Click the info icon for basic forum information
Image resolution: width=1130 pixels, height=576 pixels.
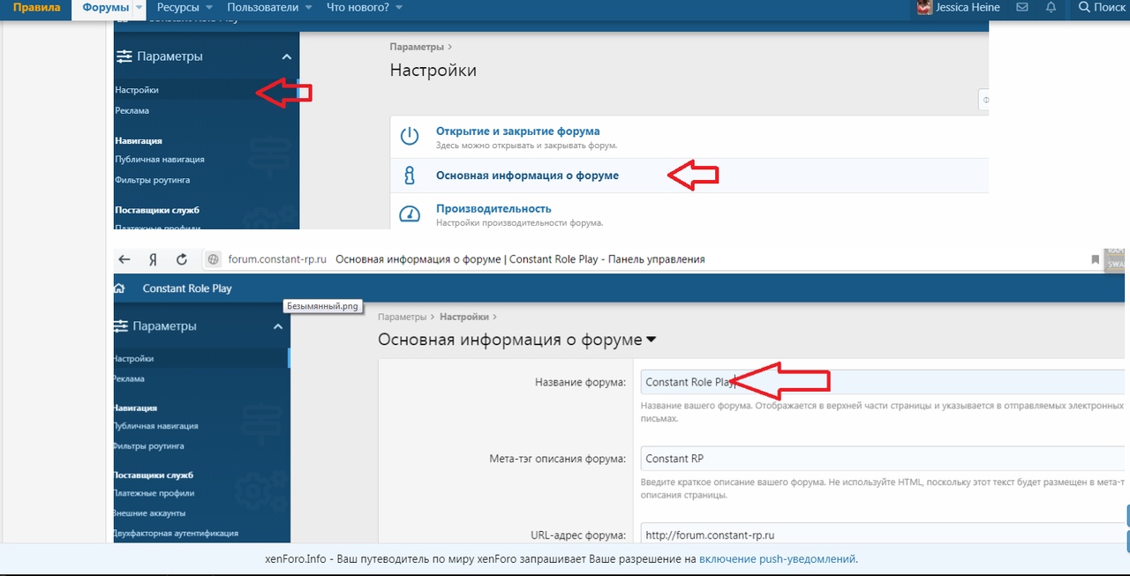pos(409,176)
